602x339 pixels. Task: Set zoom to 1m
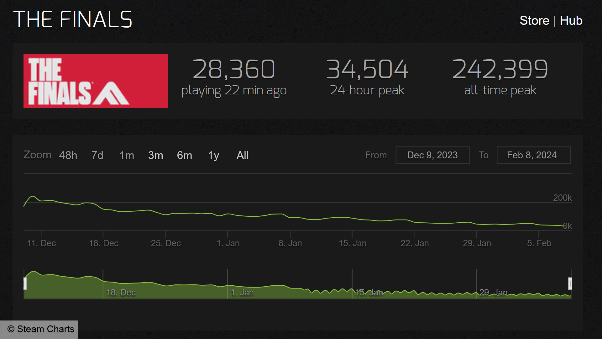point(127,155)
